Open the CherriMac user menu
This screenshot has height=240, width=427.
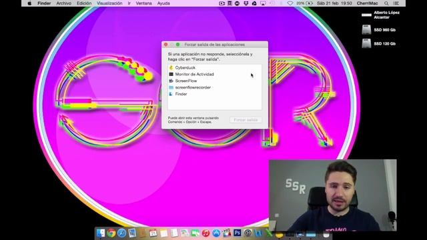click(x=367, y=3)
